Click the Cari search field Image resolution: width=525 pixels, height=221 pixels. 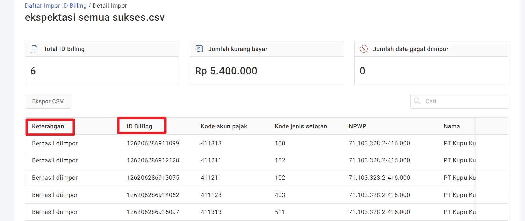click(x=459, y=101)
